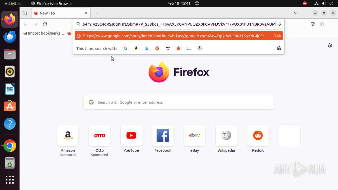Search in History this time
The width and height of the screenshot is (338, 190).
[200, 48]
